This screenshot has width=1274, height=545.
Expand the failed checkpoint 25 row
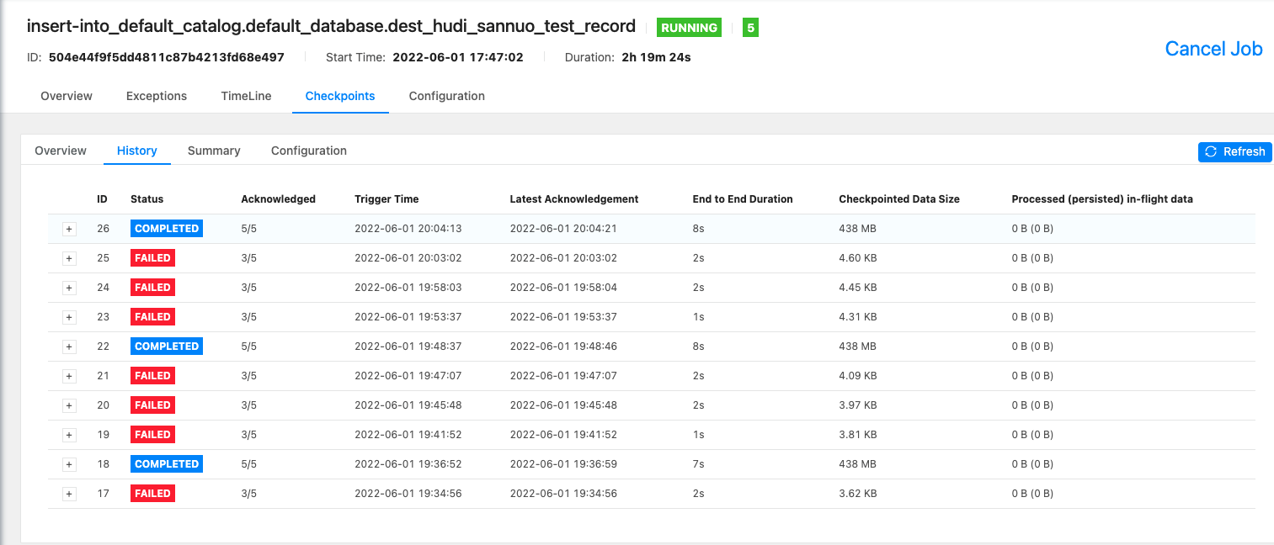(x=69, y=258)
